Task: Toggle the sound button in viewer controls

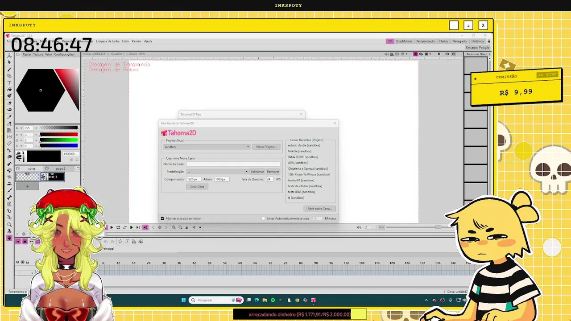Action: 145,227
